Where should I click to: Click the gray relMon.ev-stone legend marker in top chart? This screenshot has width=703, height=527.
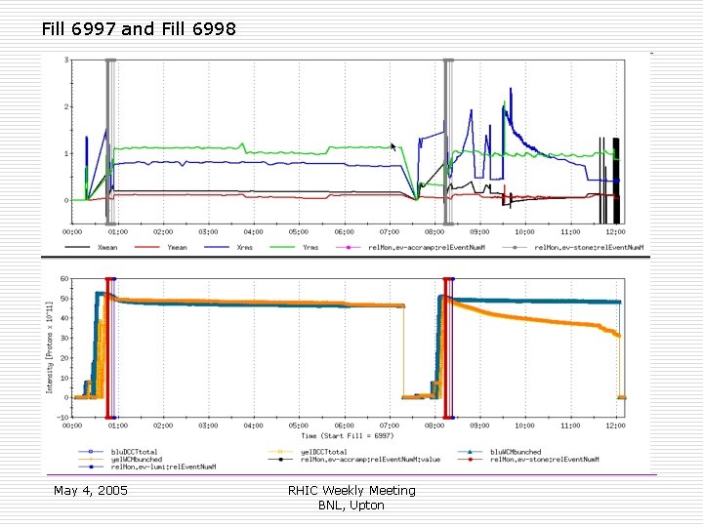515,247
